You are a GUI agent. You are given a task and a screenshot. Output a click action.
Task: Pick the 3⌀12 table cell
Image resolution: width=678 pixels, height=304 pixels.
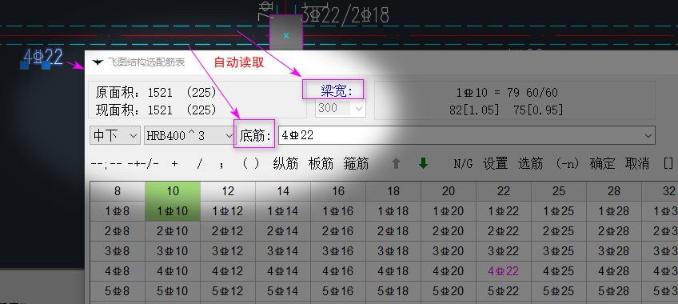tap(227, 251)
